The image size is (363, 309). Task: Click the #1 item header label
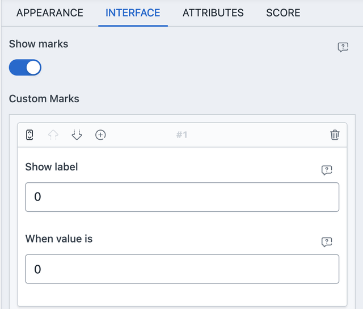[x=181, y=135]
